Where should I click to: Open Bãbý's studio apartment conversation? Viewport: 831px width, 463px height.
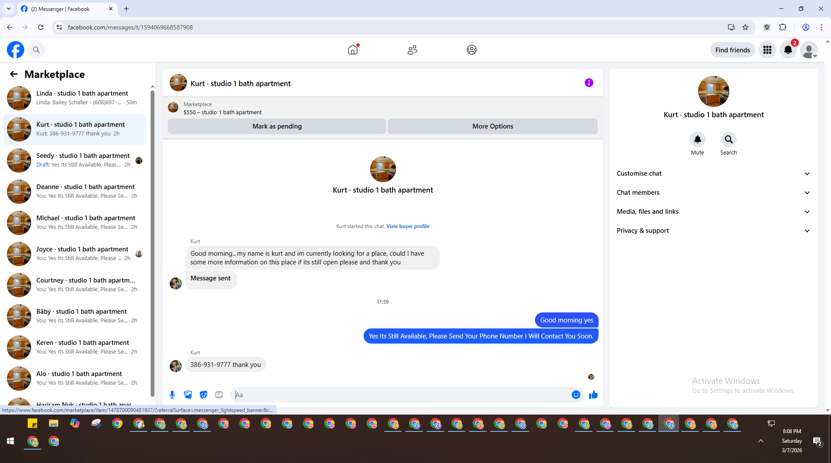(x=74, y=316)
